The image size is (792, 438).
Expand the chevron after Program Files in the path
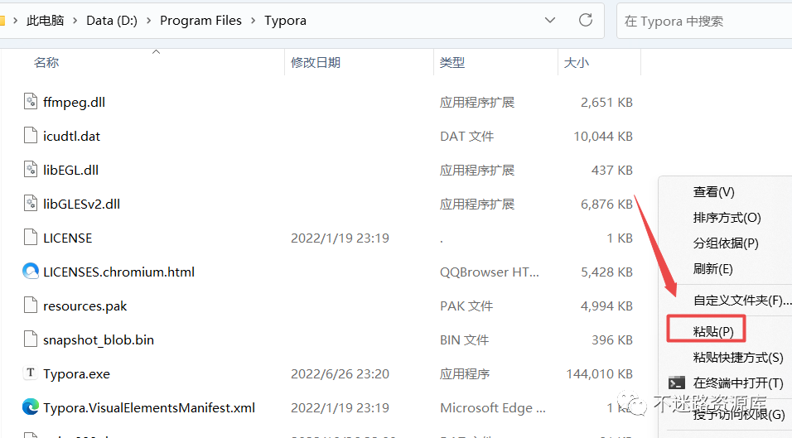[x=253, y=21]
